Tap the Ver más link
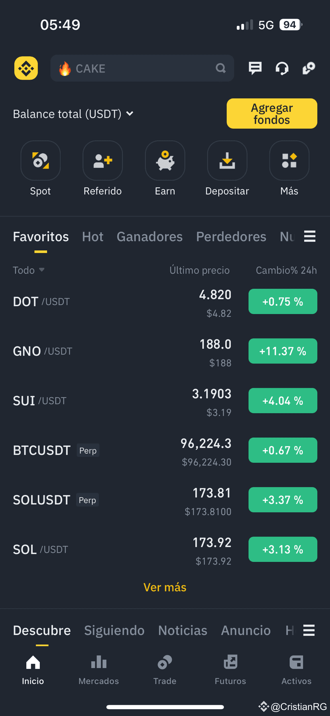This screenshot has width=330, height=716. [x=165, y=587]
